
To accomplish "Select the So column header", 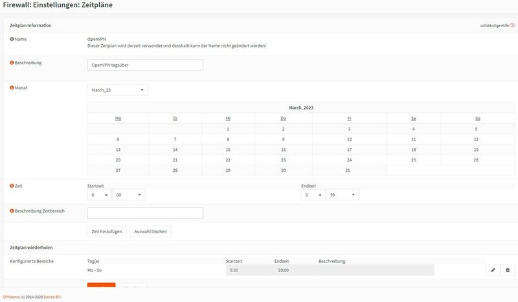I will coord(477,119).
